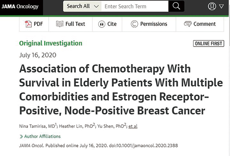Select the Full Text tab
This screenshot has width=230, height=156.
pyautogui.click(x=71, y=24)
